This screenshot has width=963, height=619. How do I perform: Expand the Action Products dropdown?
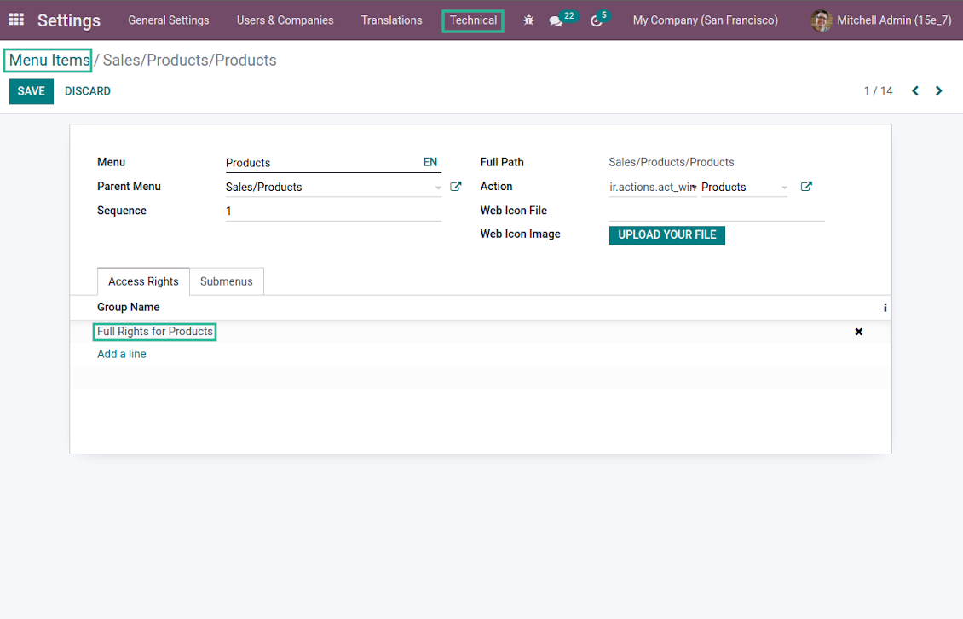[784, 188]
